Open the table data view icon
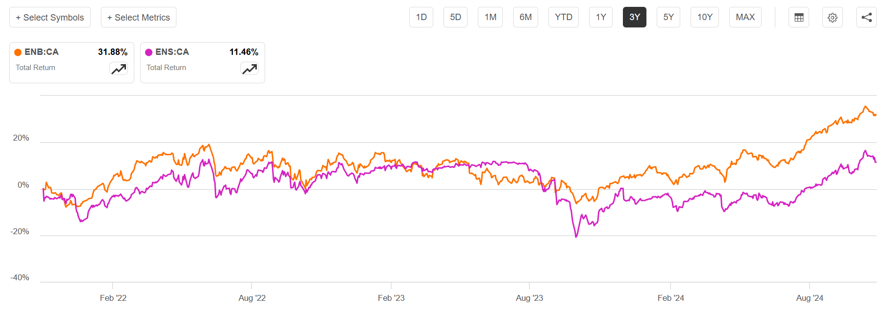890x315 pixels. 799,18
